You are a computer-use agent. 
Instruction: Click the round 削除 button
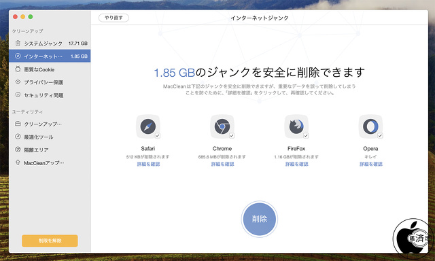(260, 219)
